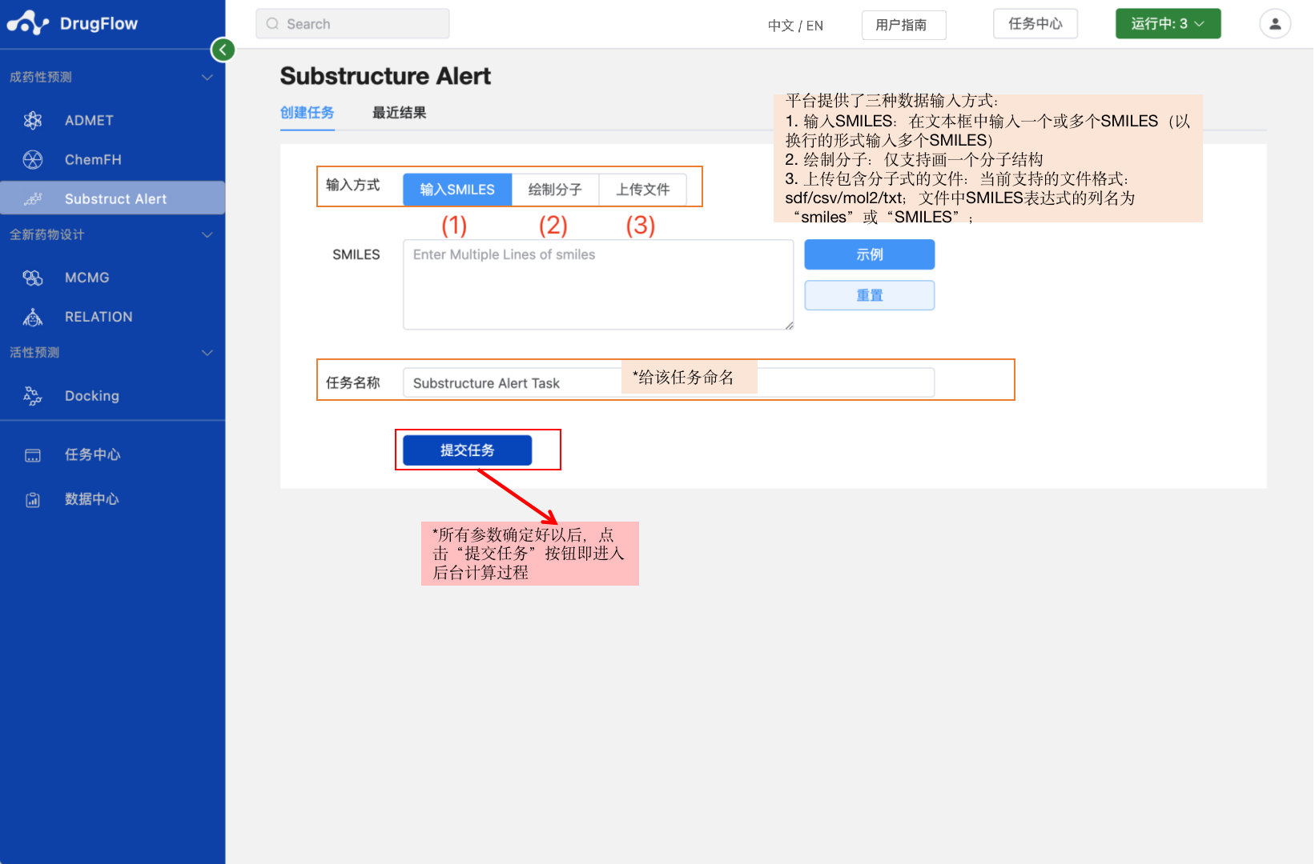The width and height of the screenshot is (1315, 864).
Task: Expand the 全新药物设计 category
Action: point(207,234)
